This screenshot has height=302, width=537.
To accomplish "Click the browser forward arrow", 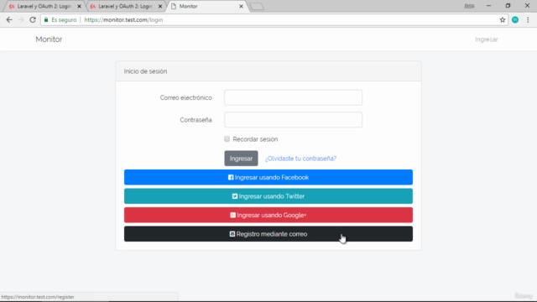I will click(21, 20).
